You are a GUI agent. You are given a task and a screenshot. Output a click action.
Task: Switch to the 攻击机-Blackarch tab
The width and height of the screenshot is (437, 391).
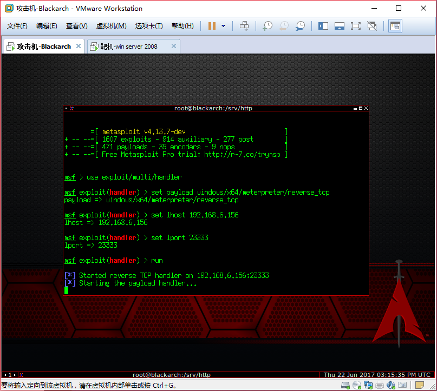(44, 47)
